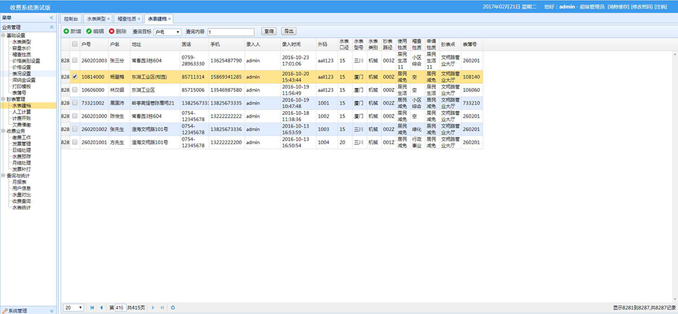Click the 查询 search button
The height and width of the screenshot is (314, 678).
tap(269, 32)
